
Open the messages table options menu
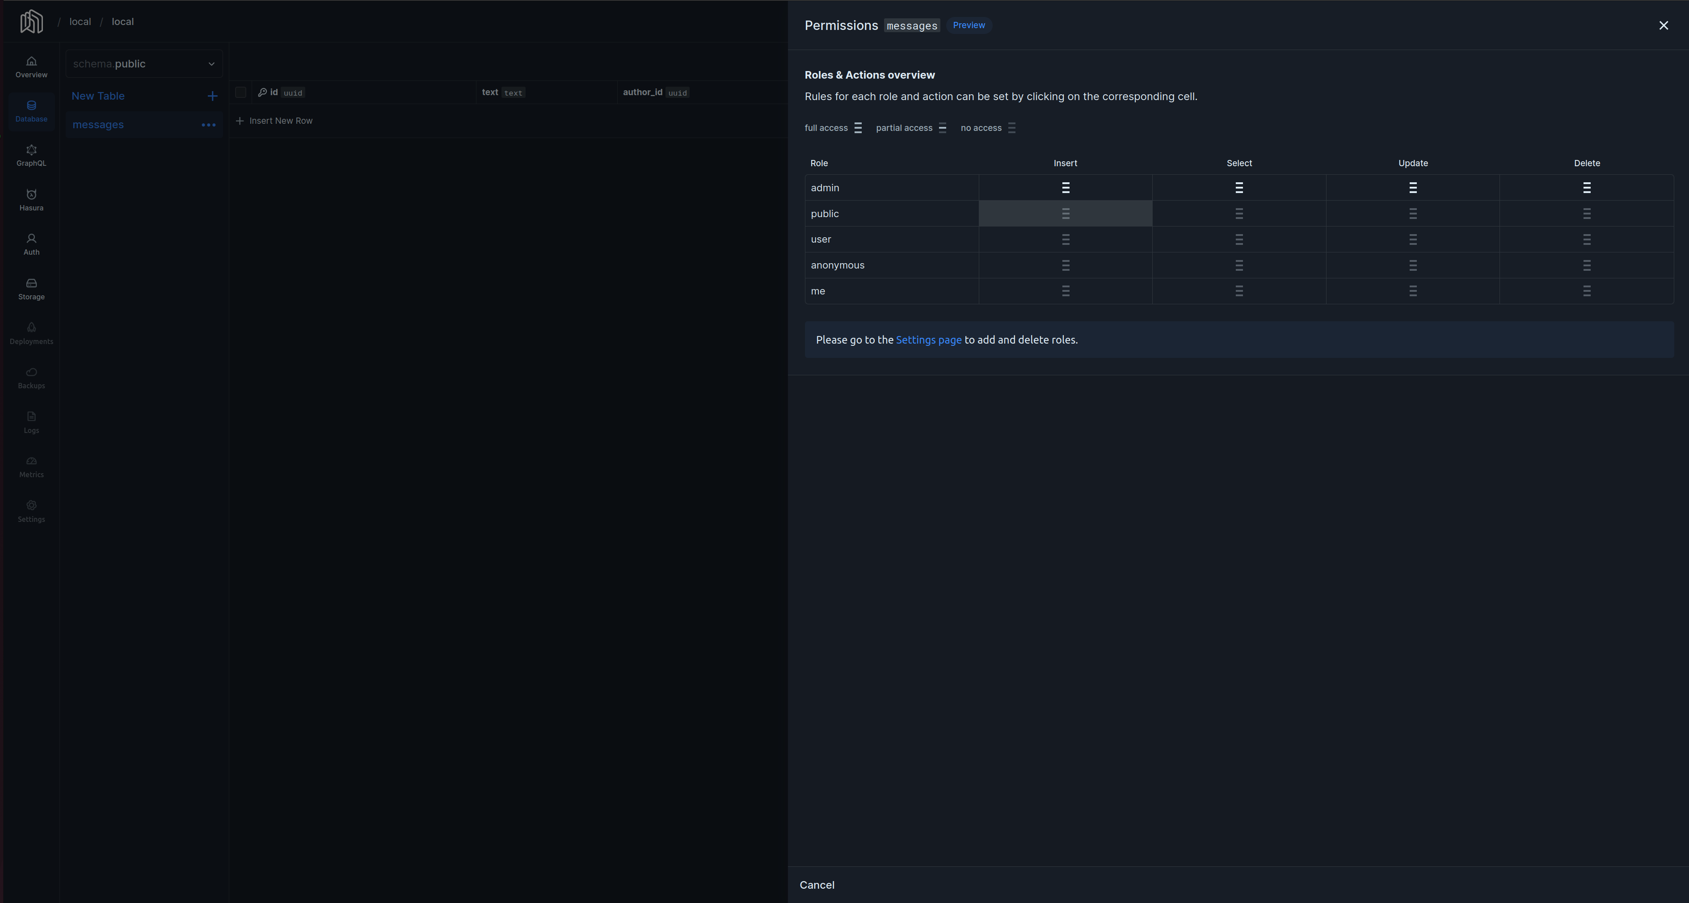[209, 125]
